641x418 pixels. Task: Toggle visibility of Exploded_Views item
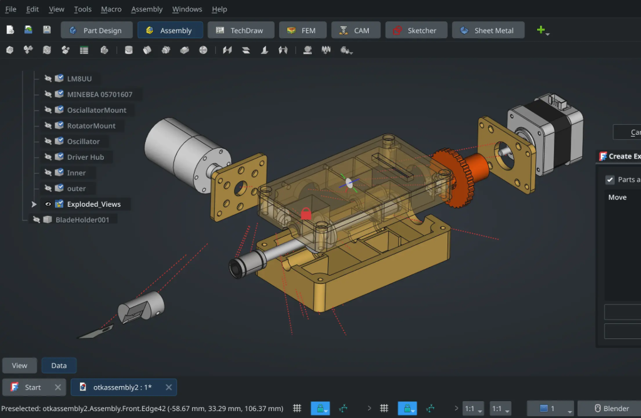[x=48, y=204]
